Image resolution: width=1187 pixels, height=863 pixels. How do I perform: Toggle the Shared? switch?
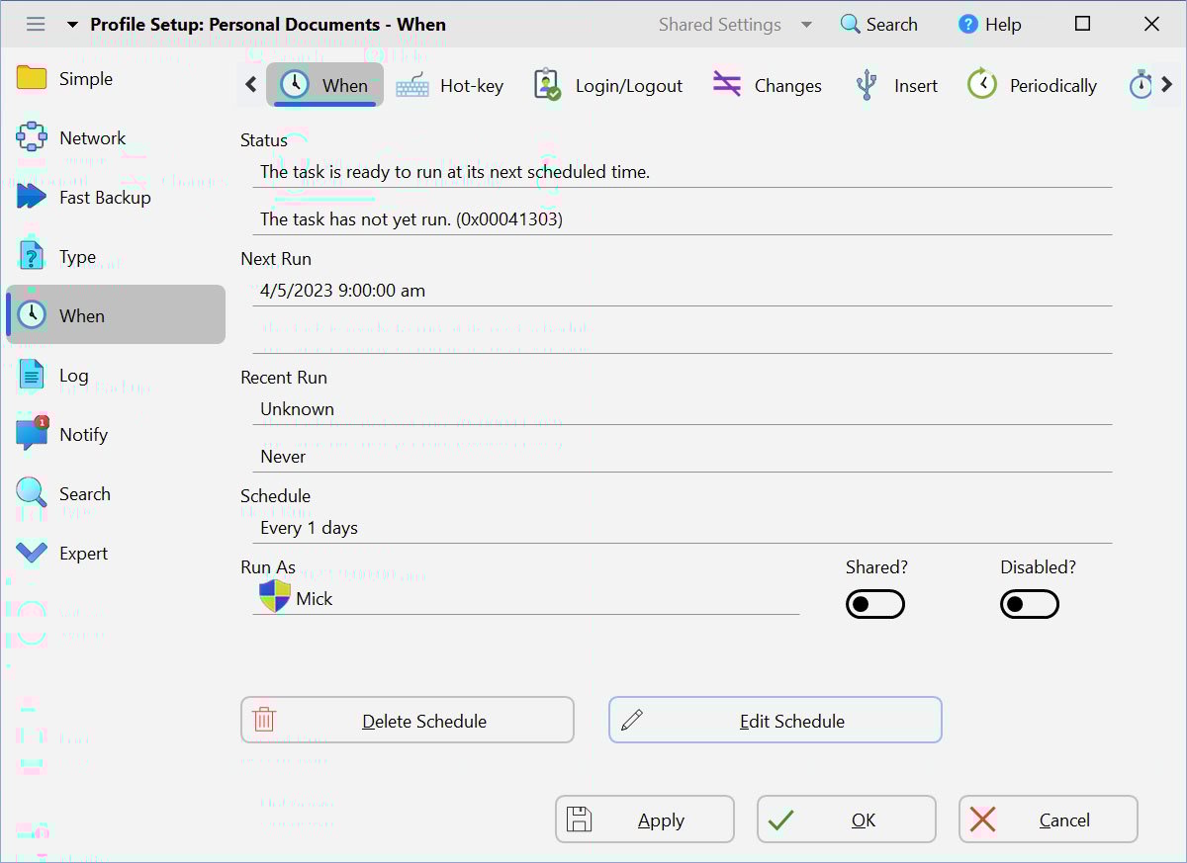pos(875,604)
